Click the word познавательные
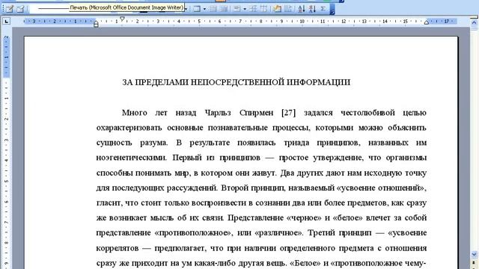This screenshot has width=479, height=269. click(x=238, y=128)
